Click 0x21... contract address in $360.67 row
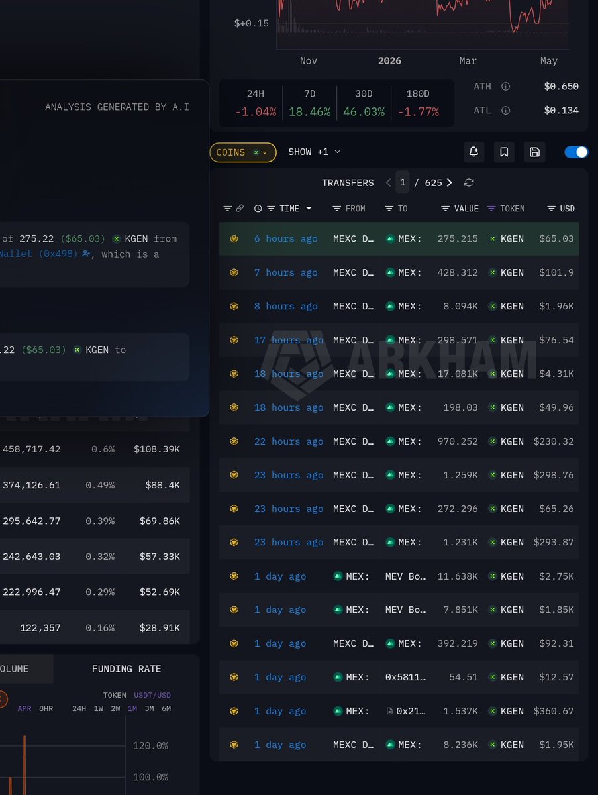The width and height of the screenshot is (598, 795). coord(411,712)
